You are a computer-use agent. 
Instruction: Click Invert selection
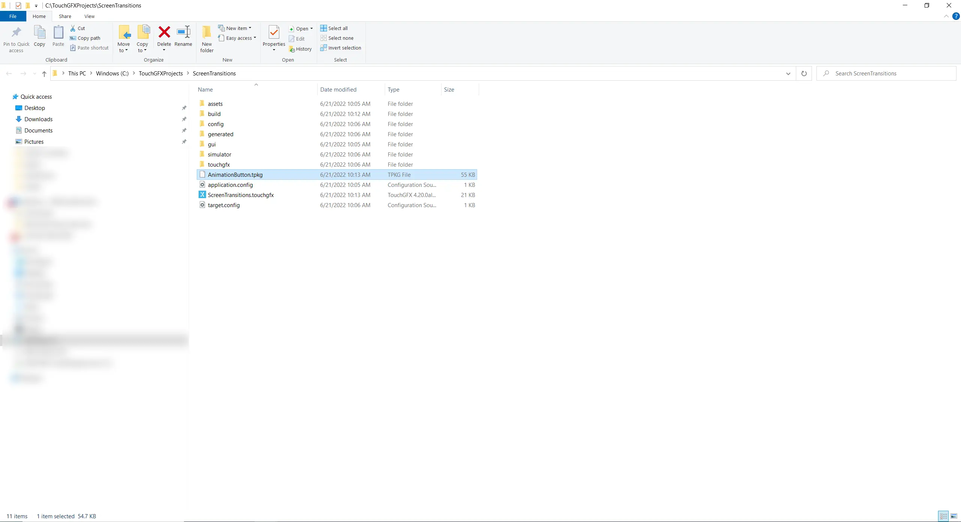[x=340, y=48]
